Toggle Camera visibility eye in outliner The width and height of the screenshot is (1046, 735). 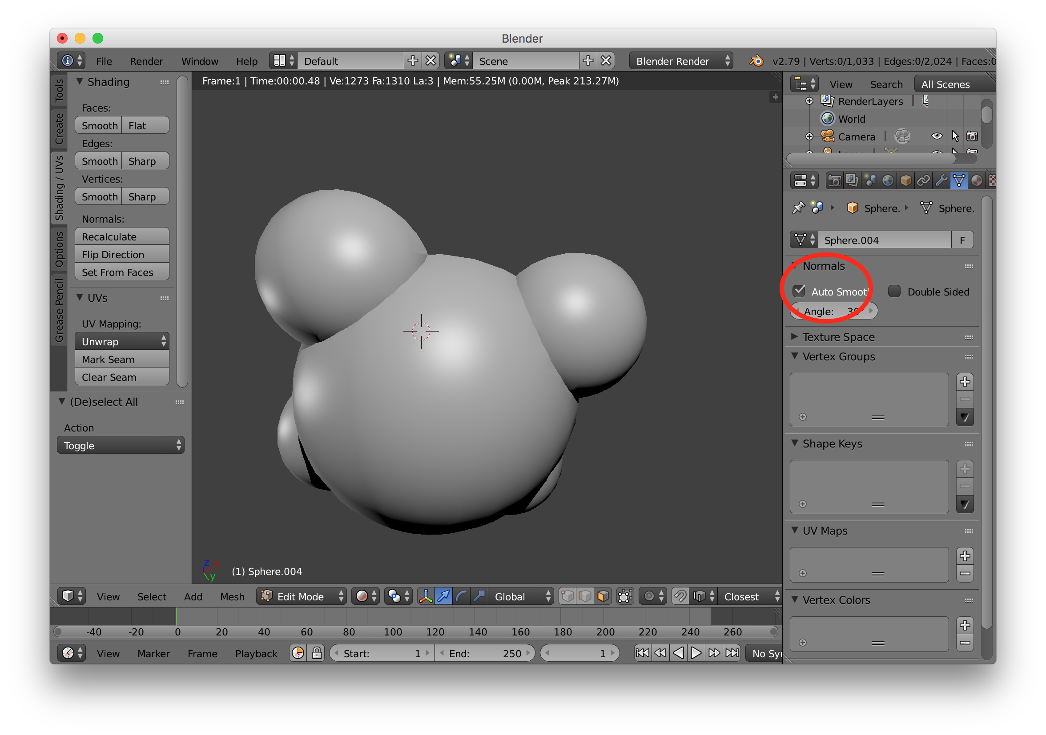click(937, 136)
